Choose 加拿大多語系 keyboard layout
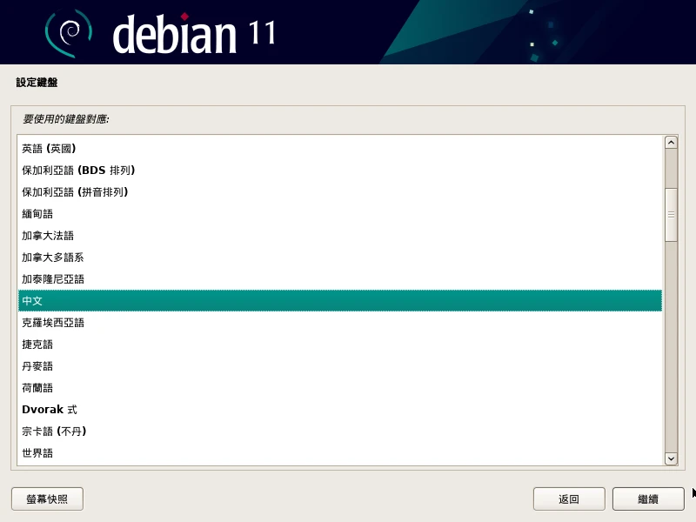 coord(52,258)
